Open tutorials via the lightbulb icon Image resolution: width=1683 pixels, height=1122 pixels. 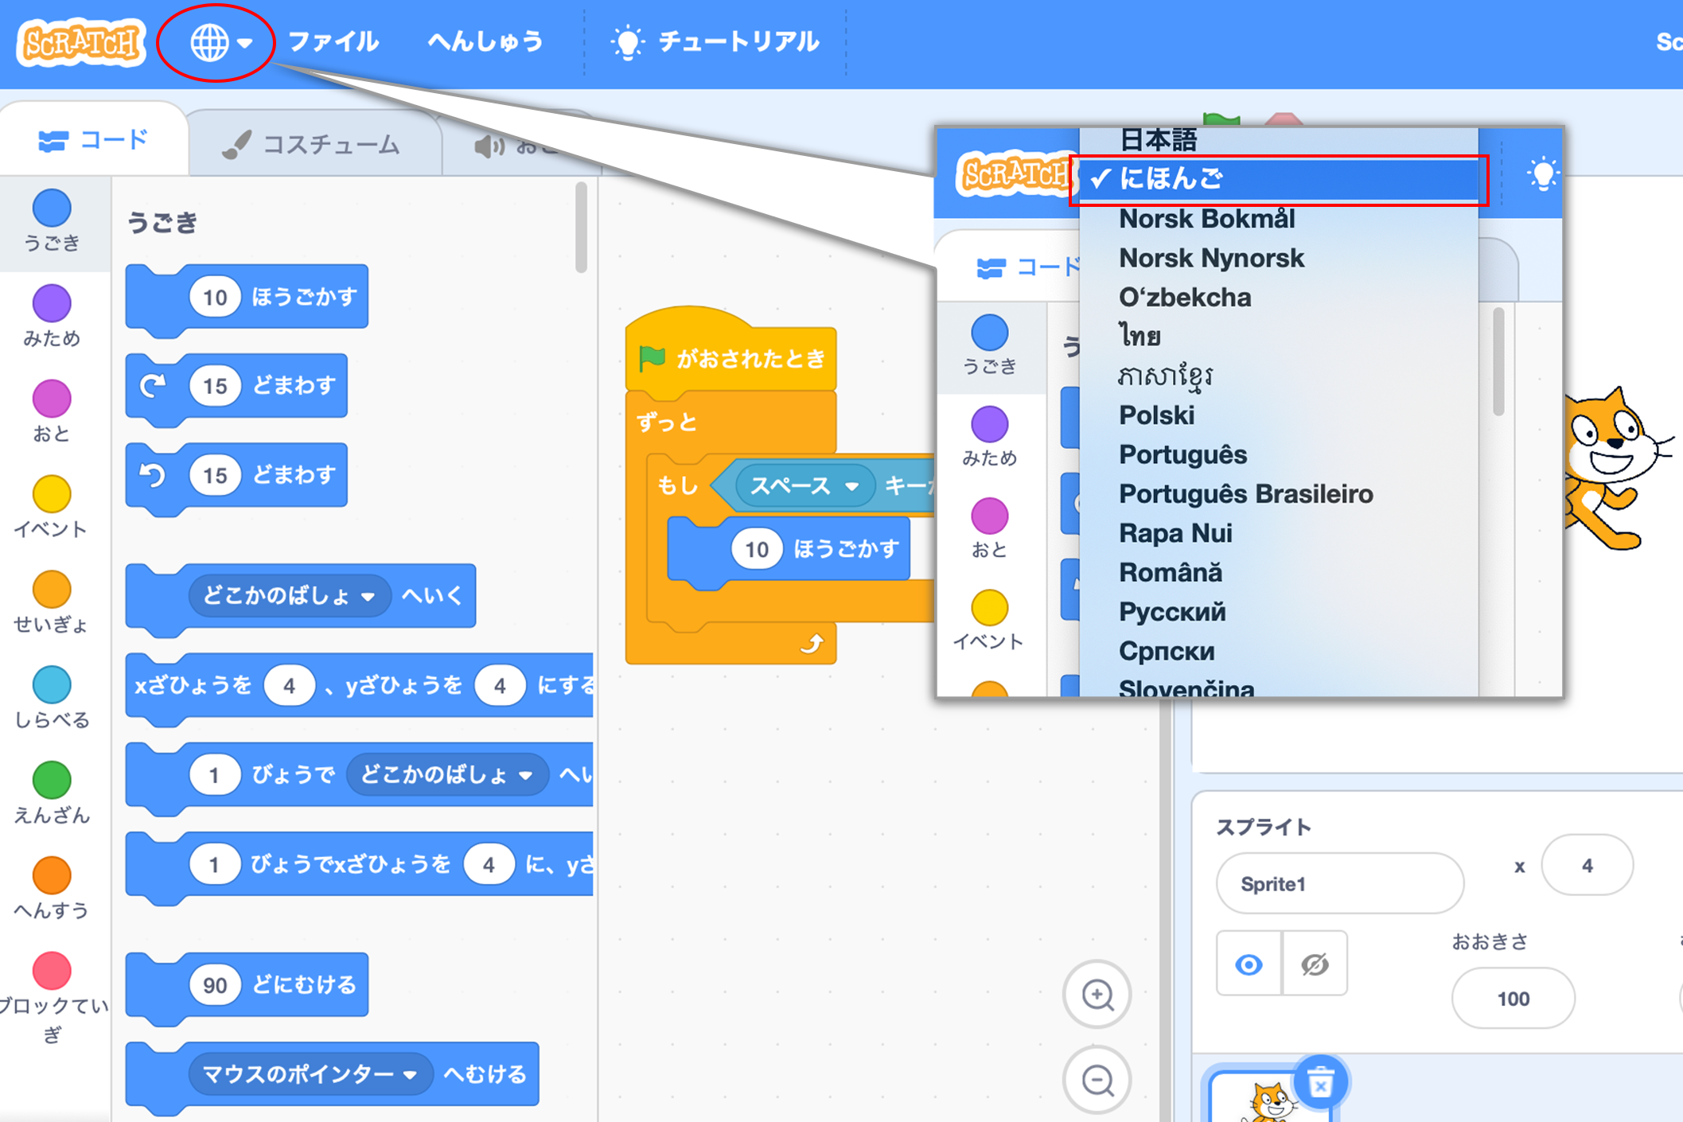629,41
